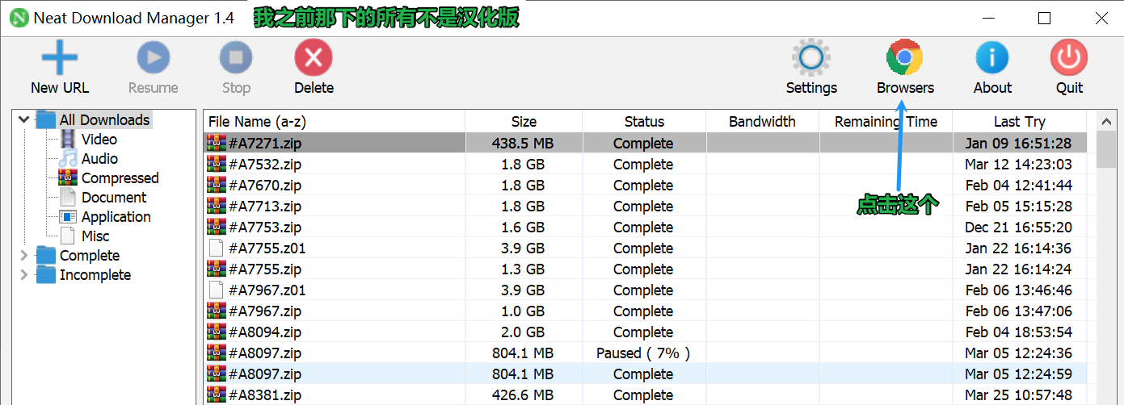Select the #A8381.zip file
This screenshot has width=1124, height=405.
tap(265, 395)
